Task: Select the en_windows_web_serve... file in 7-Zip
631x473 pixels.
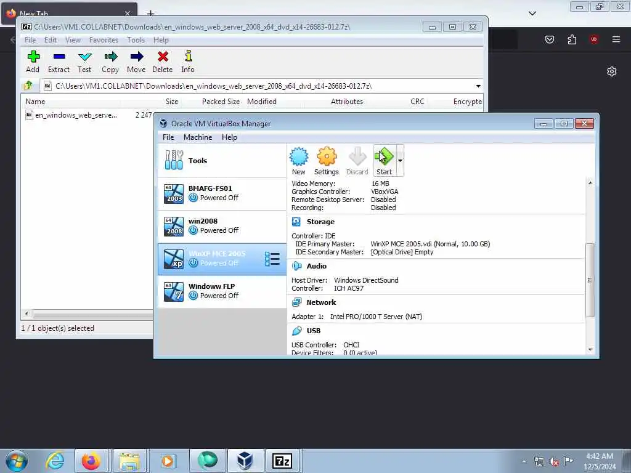Action: [x=76, y=115]
